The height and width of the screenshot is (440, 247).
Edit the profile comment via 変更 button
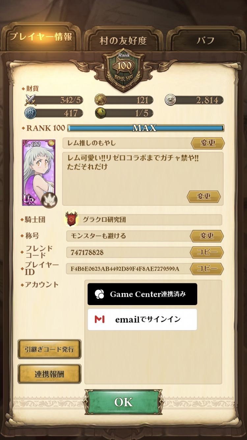pos(204,197)
